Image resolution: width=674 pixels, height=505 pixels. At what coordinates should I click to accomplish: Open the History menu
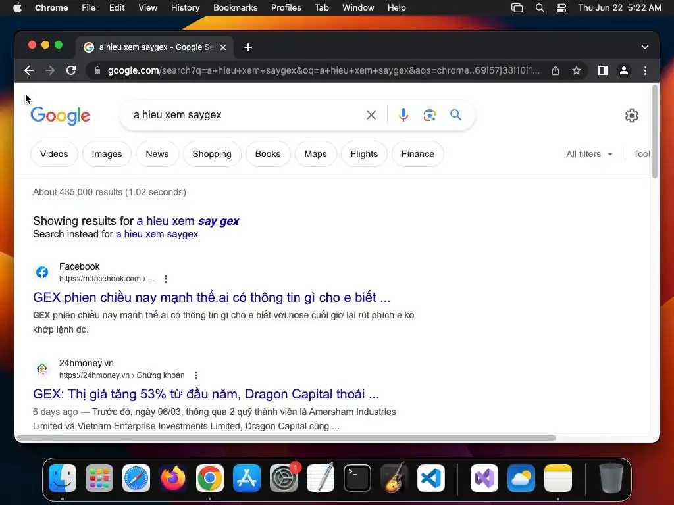(185, 8)
